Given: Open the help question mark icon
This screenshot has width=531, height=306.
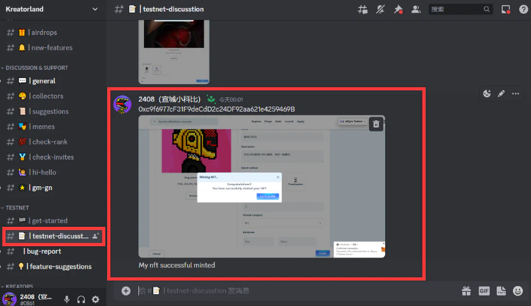Looking at the screenshot, I should pyautogui.click(x=524, y=9).
